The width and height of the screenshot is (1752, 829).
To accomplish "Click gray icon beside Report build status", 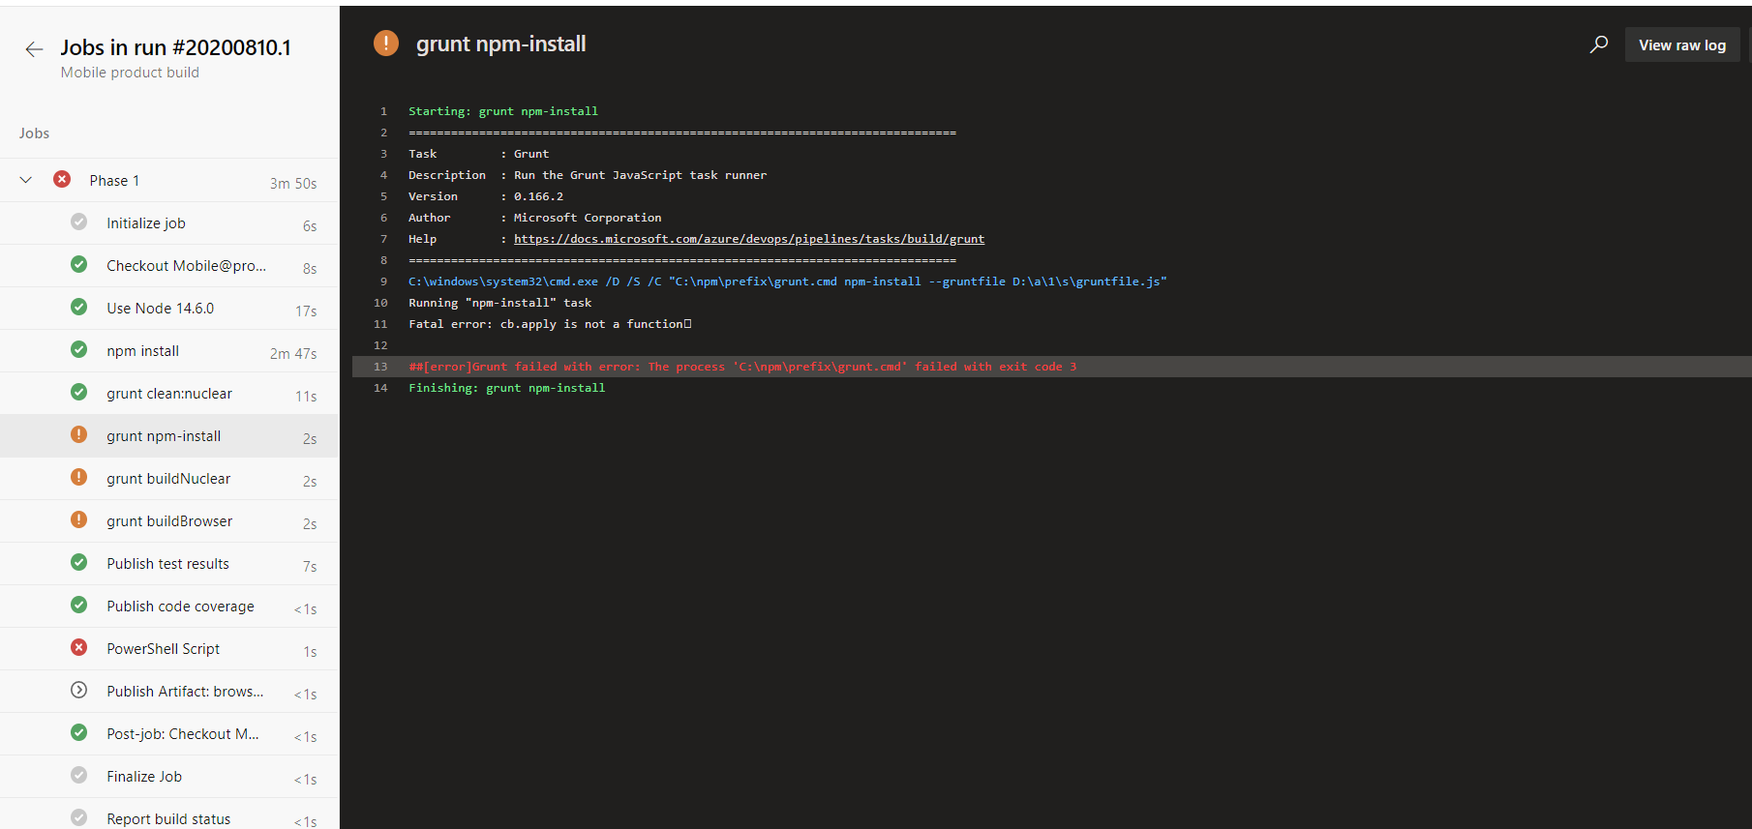I will pos(79,817).
